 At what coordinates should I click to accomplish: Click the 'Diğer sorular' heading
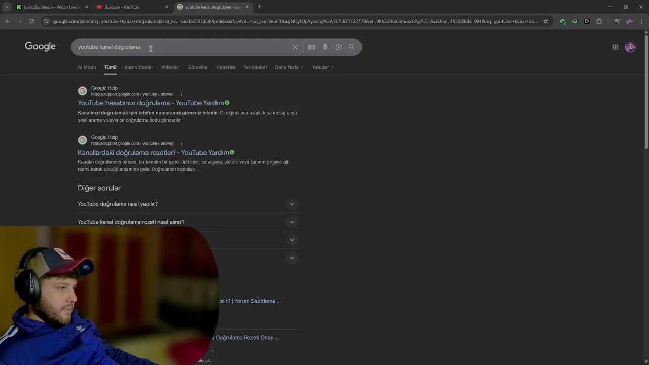(x=99, y=188)
